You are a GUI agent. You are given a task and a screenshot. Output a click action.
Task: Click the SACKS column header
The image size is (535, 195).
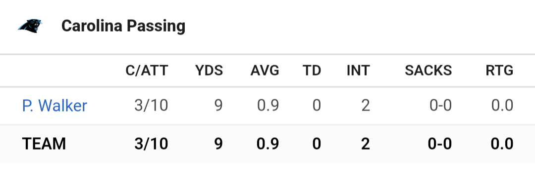(x=428, y=71)
